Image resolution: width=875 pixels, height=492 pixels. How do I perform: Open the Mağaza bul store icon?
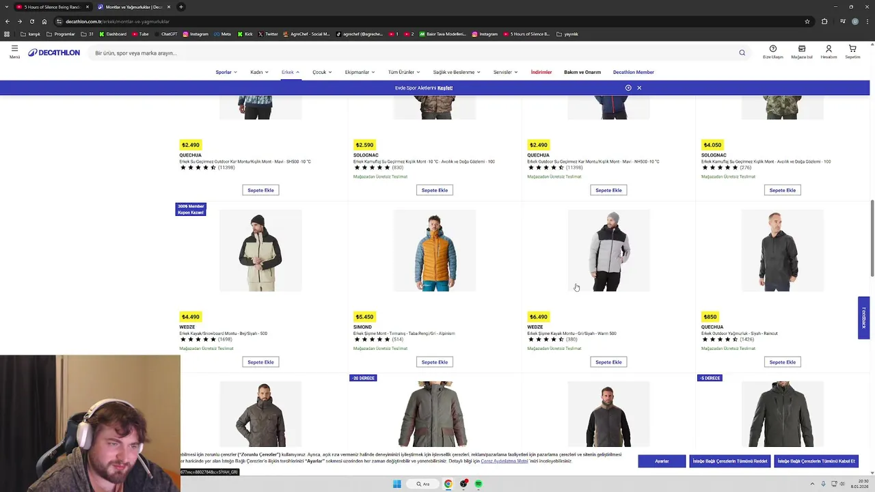802,52
